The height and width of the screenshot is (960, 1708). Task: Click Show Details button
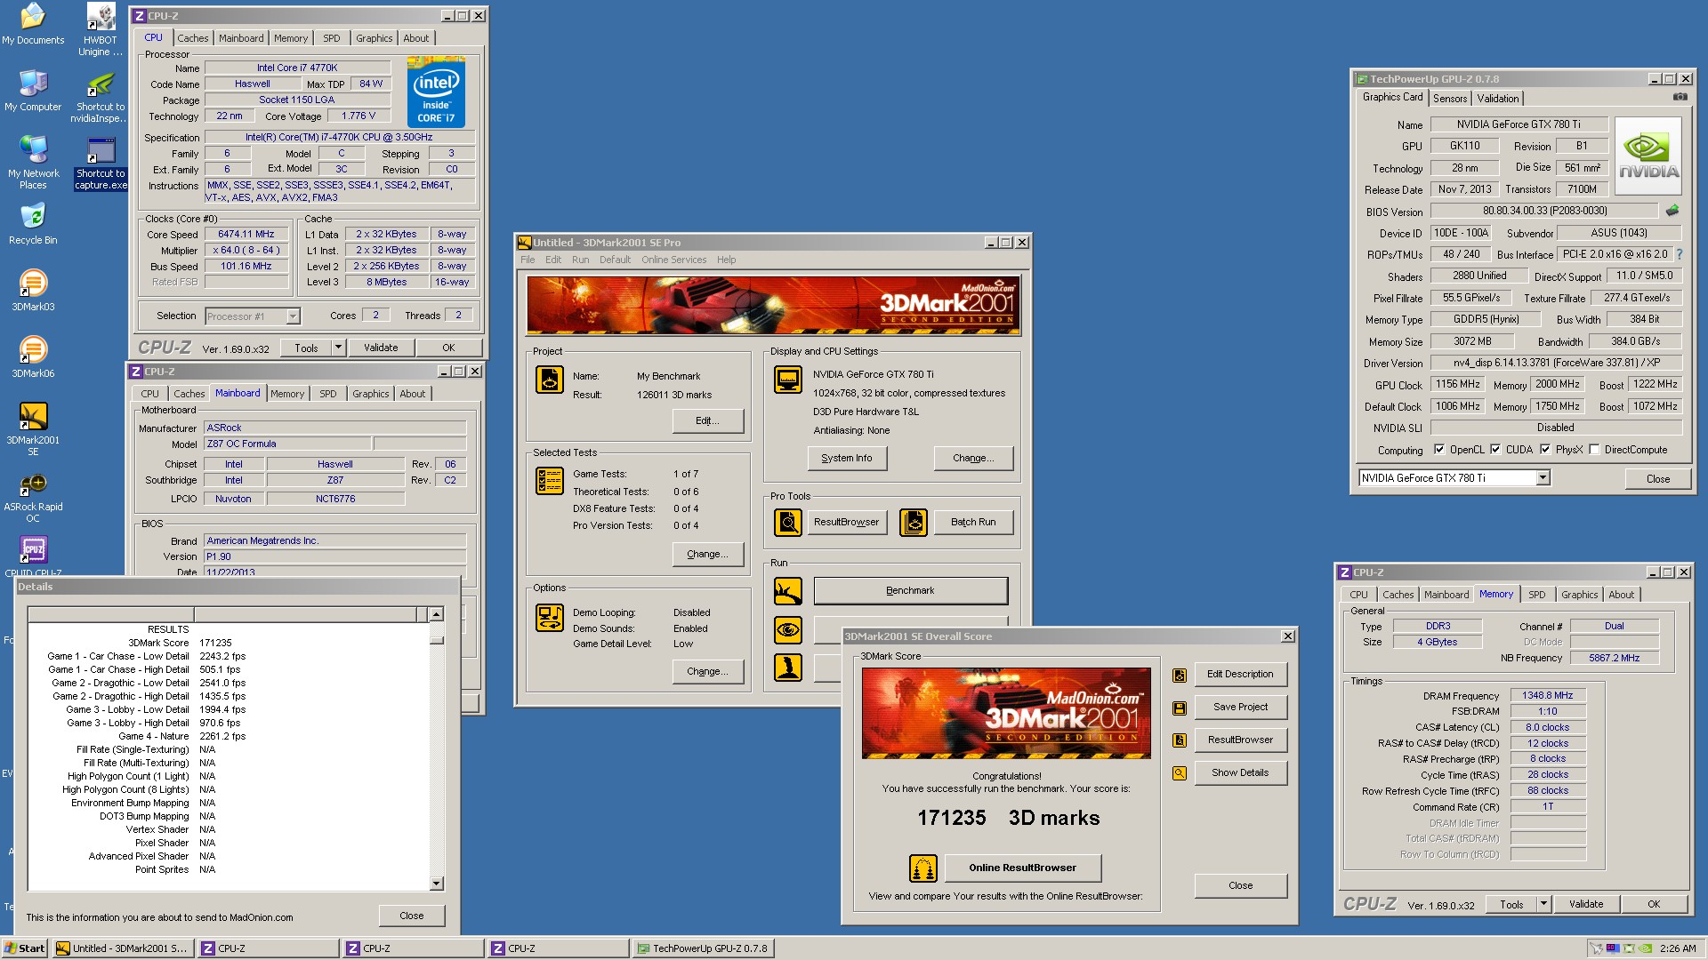point(1240,773)
